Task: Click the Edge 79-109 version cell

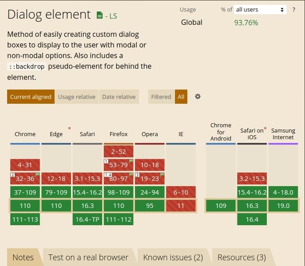Action: (56, 192)
